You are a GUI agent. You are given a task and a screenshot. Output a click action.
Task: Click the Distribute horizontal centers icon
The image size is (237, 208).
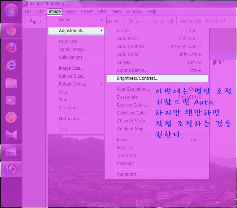pos(216,21)
